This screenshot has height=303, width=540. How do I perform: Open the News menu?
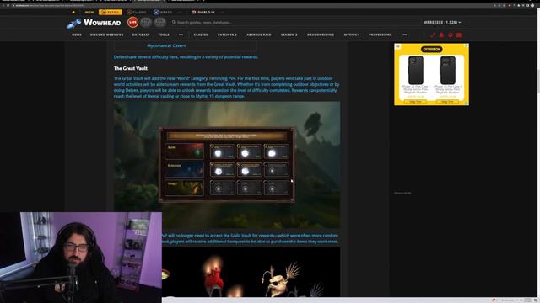click(x=77, y=35)
